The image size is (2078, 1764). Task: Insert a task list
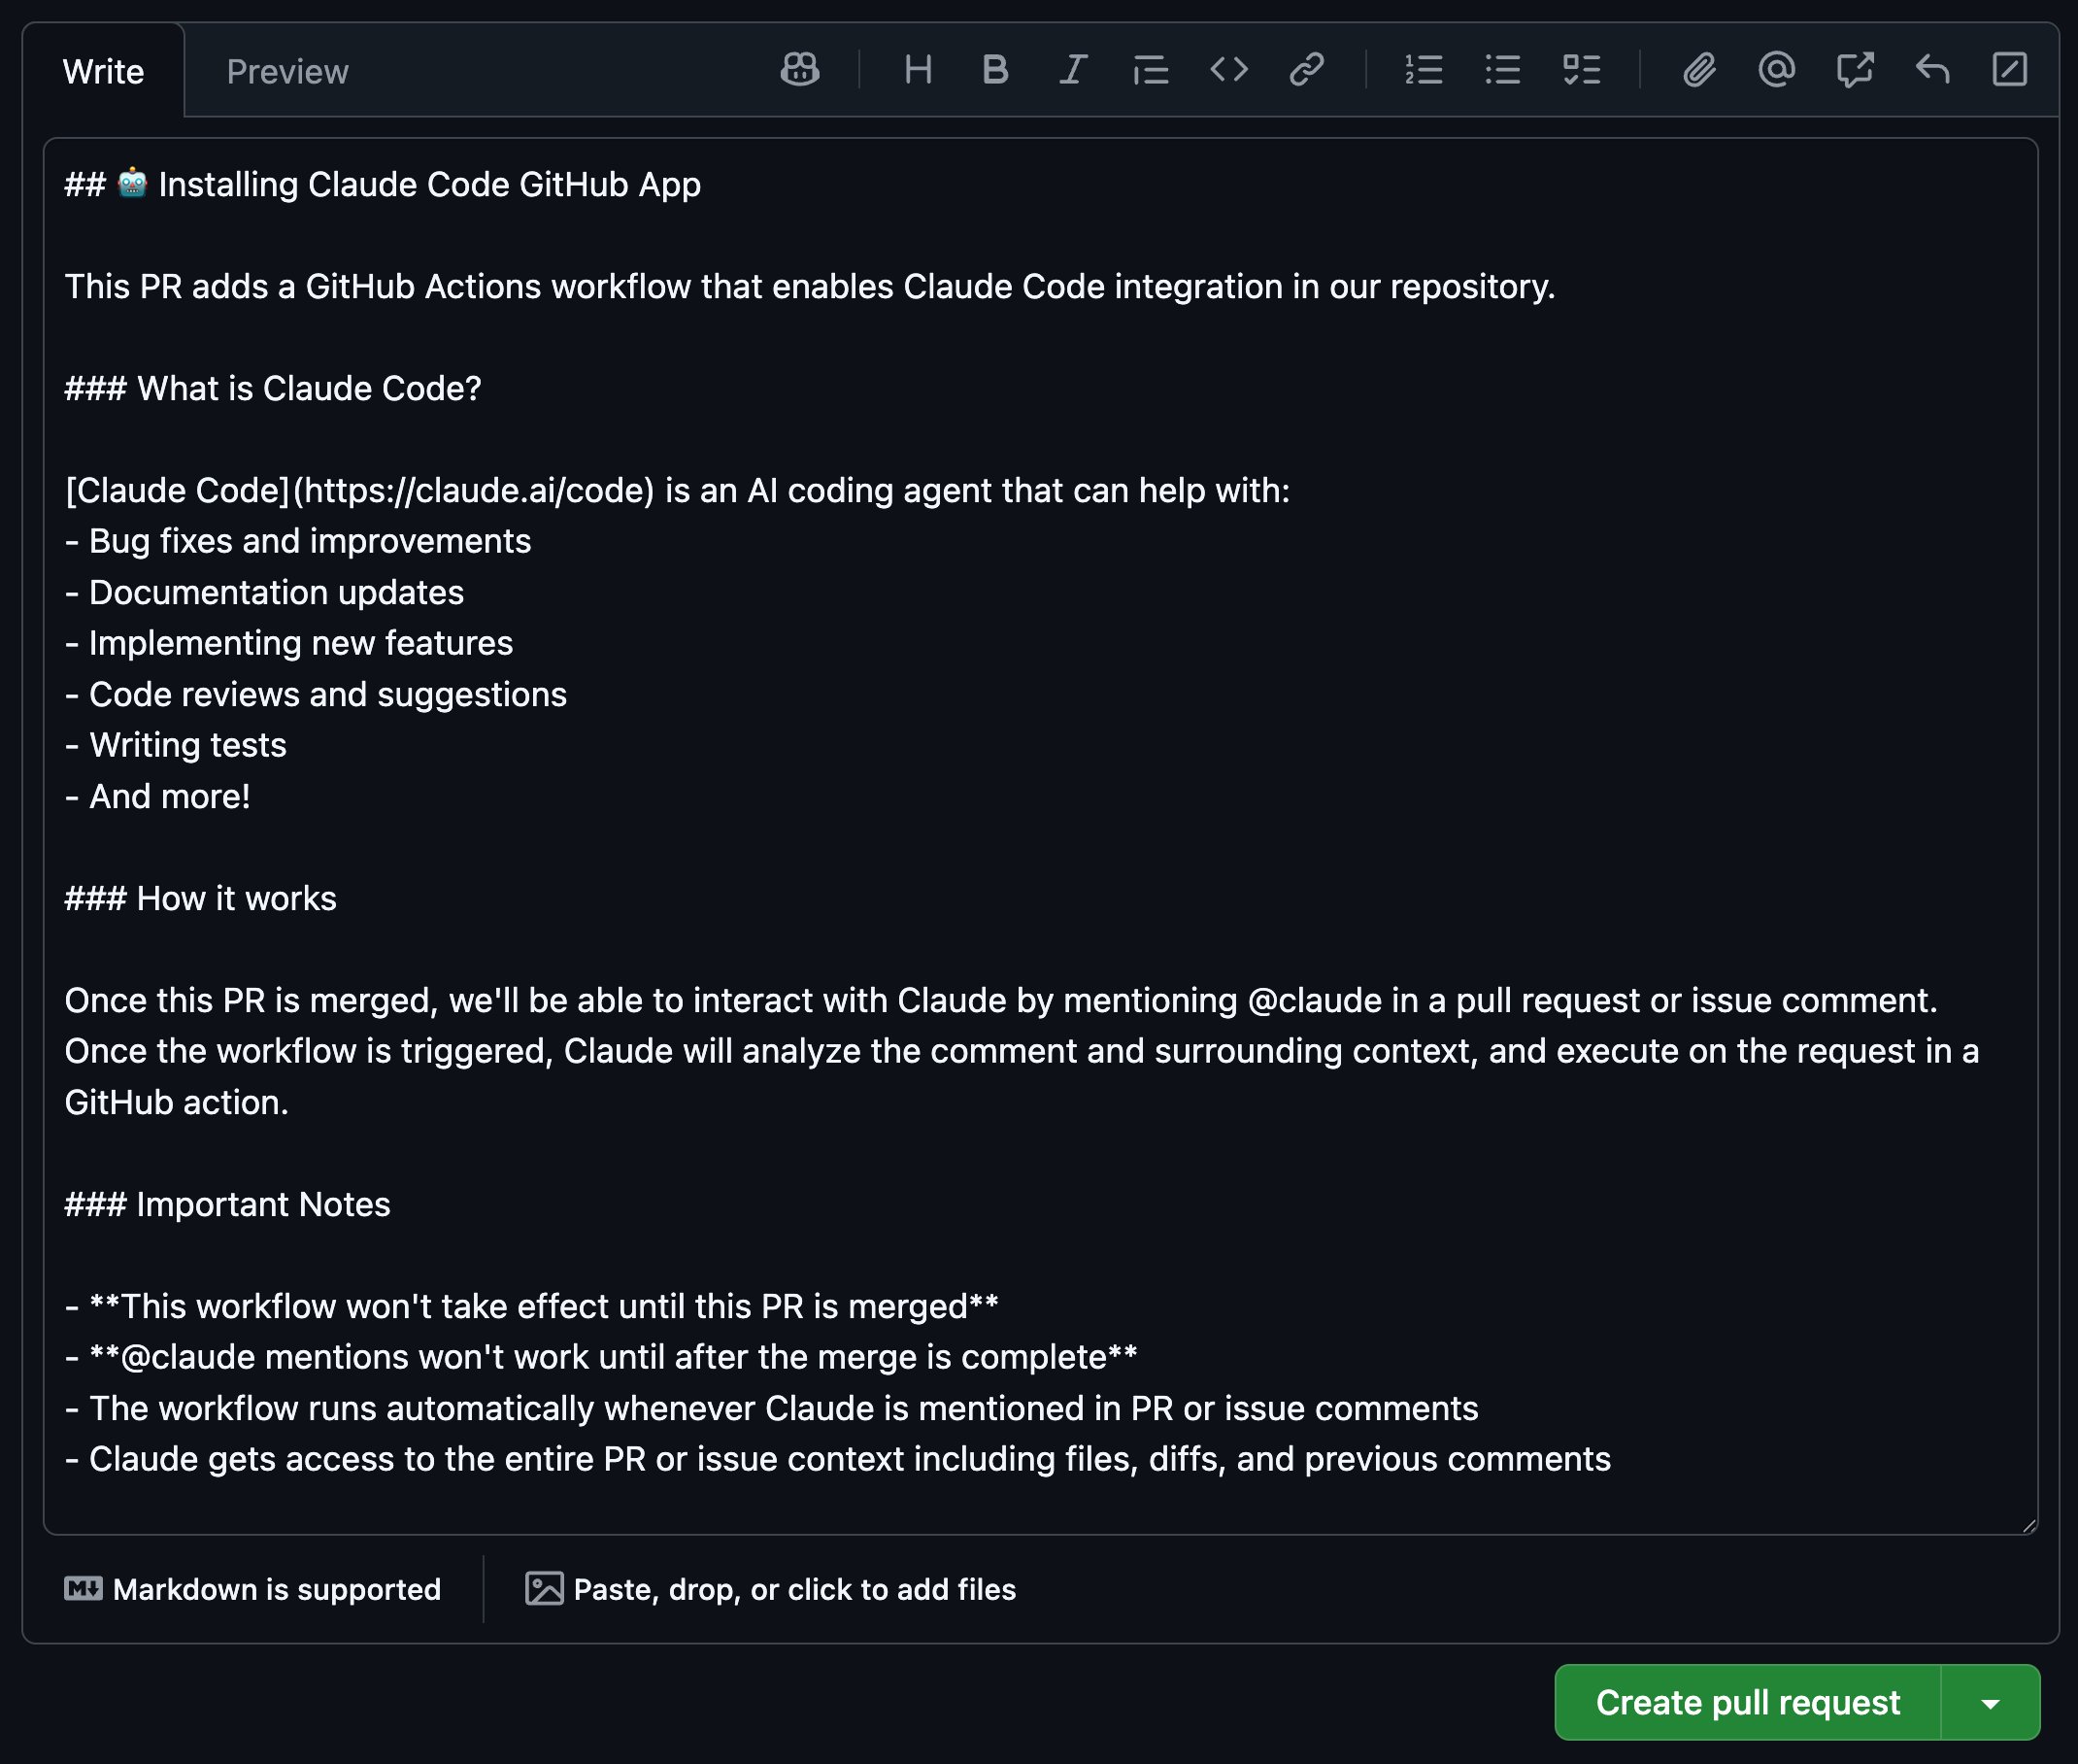(x=1579, y=69)
